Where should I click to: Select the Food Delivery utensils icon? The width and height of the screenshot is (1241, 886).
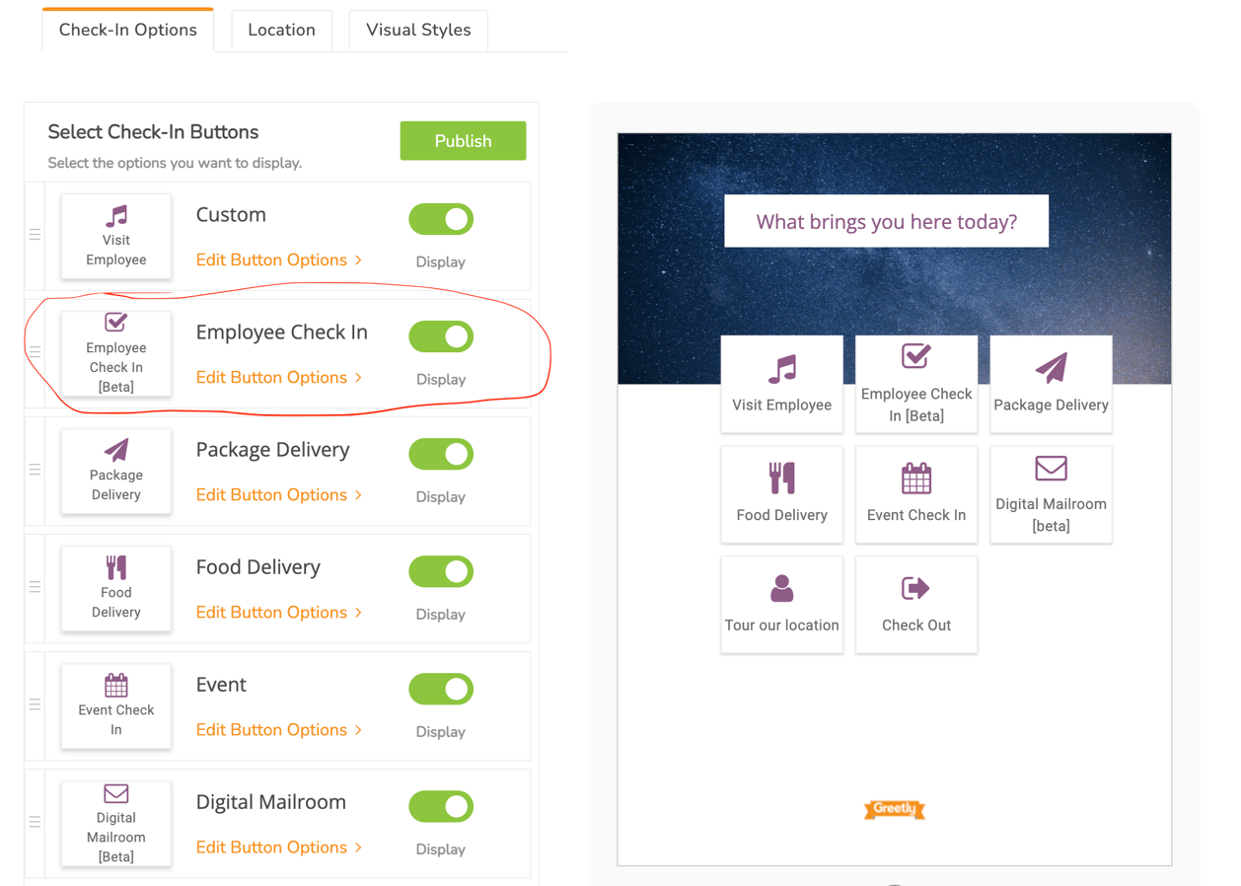[782, 476]
